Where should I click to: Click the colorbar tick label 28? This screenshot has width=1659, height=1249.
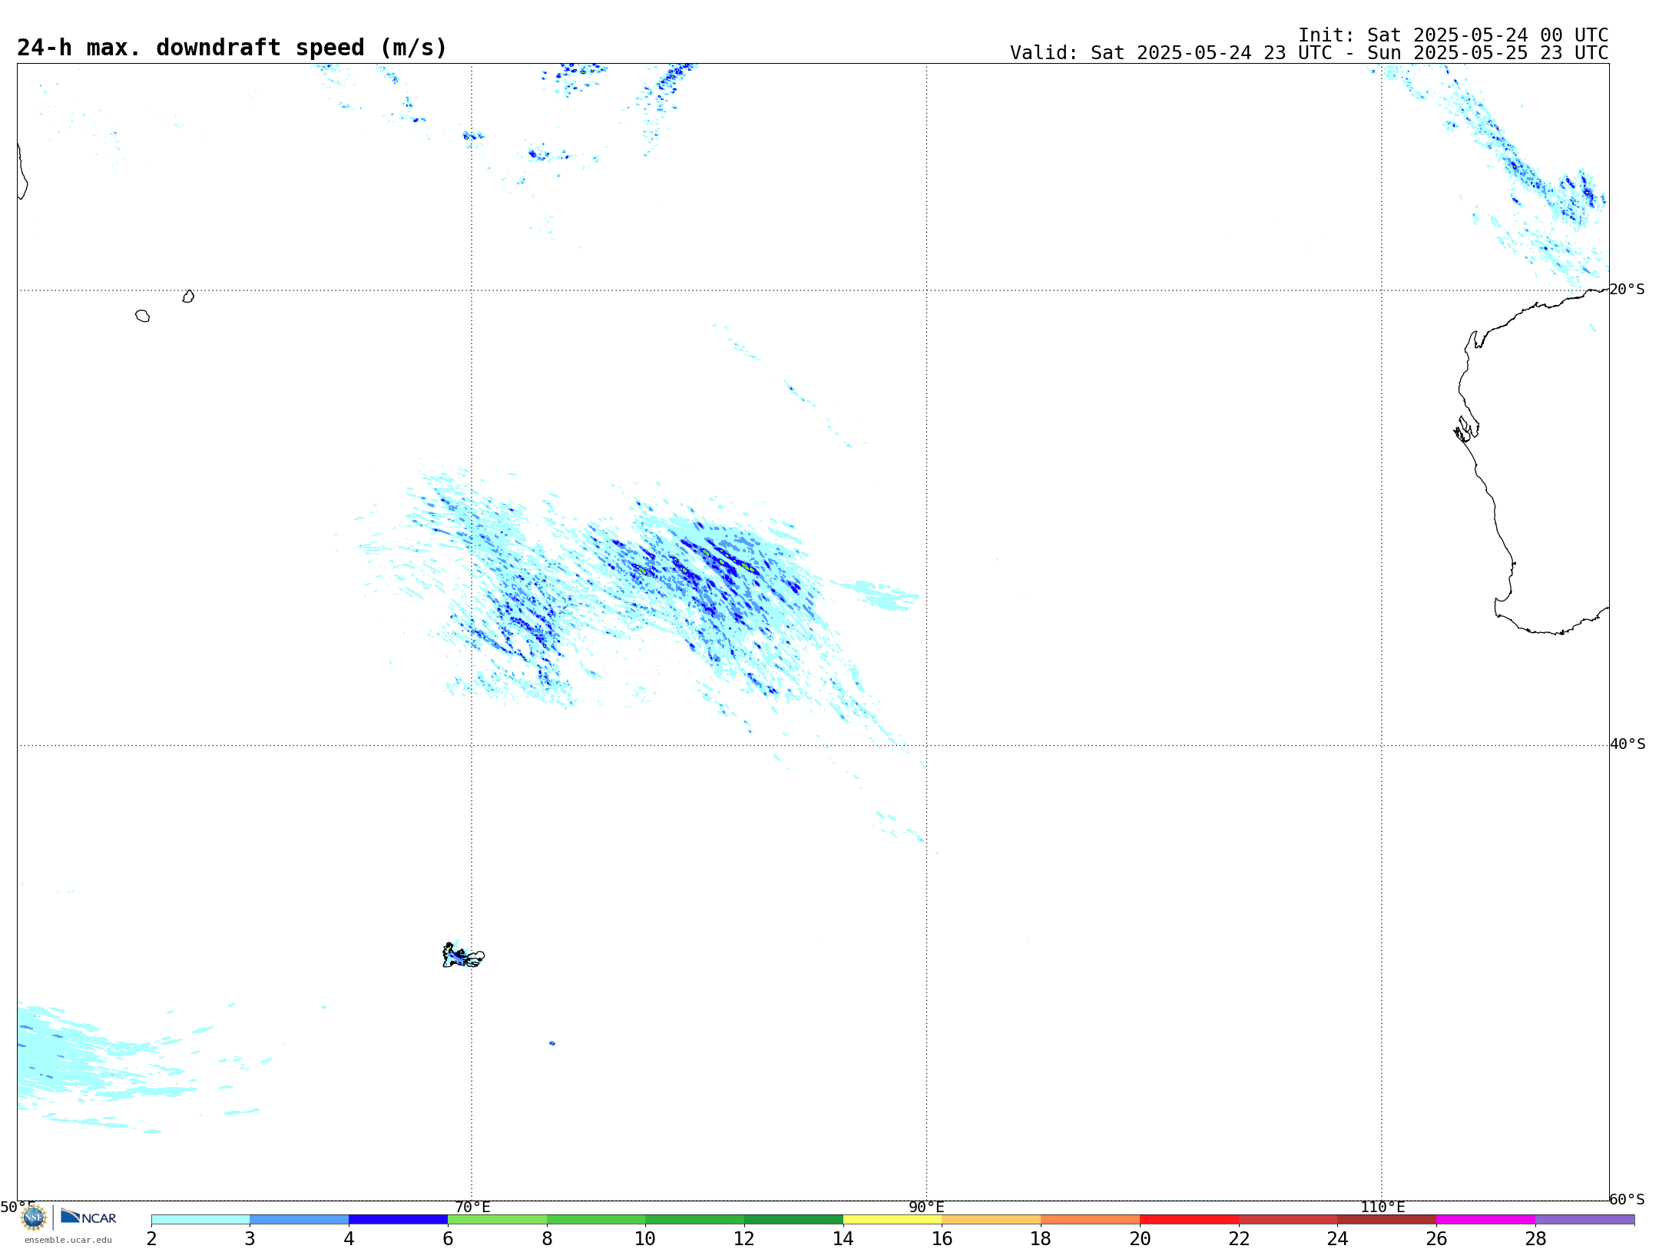(1535, 1238)
